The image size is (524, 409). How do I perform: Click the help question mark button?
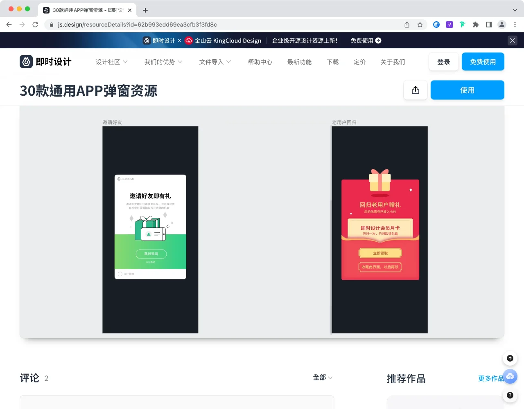pos(510,395)
